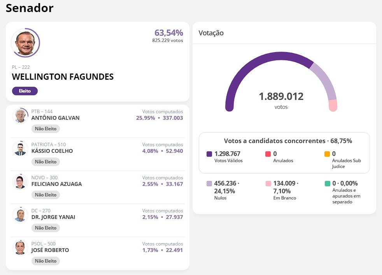Click the KÁSSIO COELHO candidate name
382x275 pixels.
[52, 151]
